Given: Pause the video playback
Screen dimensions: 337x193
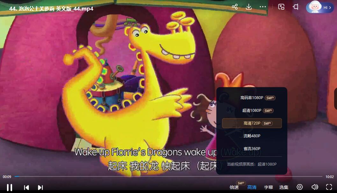Looking at the screenshot, I should pyautogui.click(x=10, y=187).
